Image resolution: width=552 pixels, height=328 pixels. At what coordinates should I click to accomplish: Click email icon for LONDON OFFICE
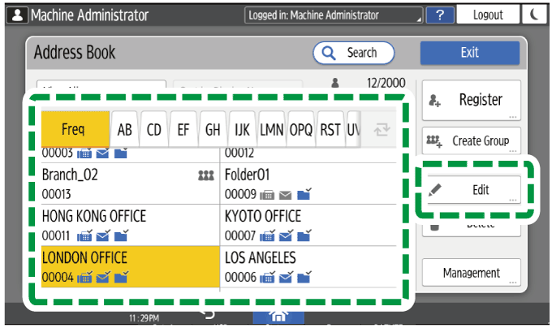(x=103, y=278)
